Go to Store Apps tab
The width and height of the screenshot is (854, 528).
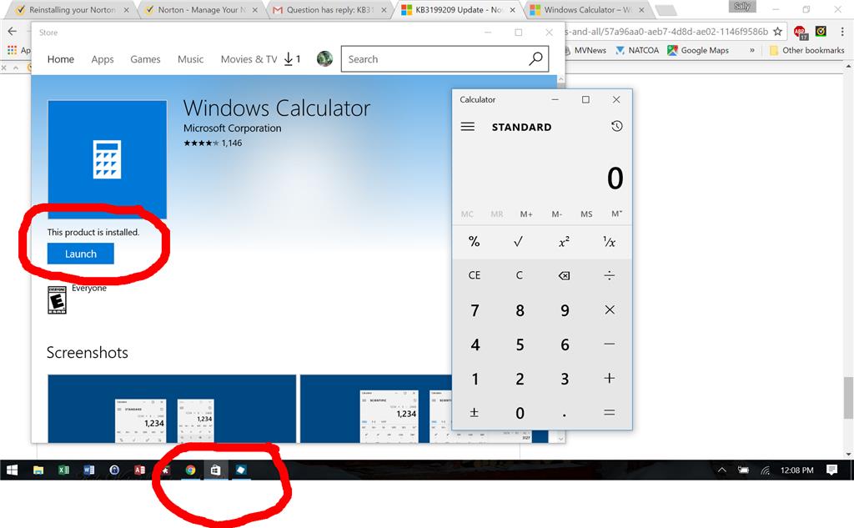(x=103, y=59)
